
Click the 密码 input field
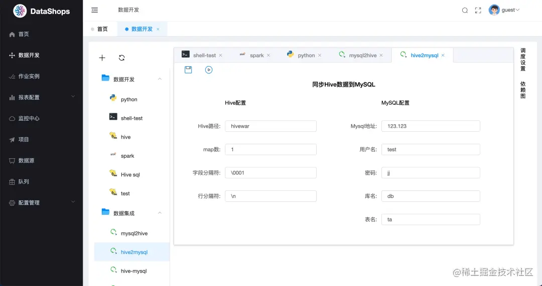coord(431,172)
